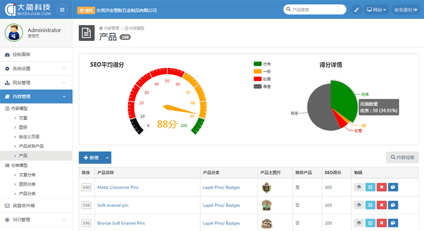The height and width of the screenshot is (231, 424).
Task: Copy the Bronze Soft Enamel Pins product
Action: tap(393, 223)
